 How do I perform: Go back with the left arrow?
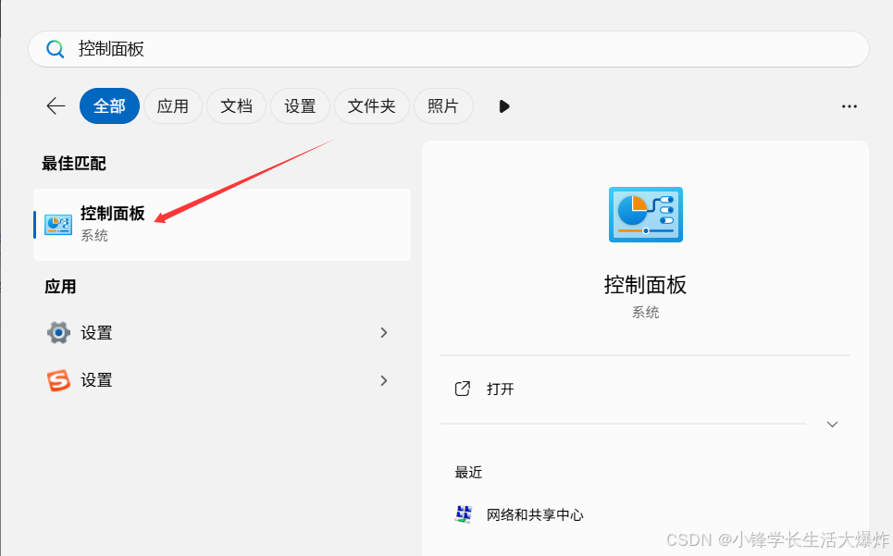pyautogui.click(x=56, y=105)
